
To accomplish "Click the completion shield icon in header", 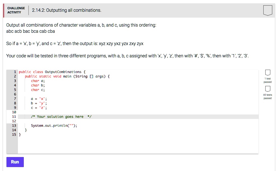I will (268, 10).
